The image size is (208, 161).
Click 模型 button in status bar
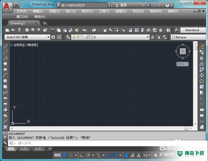57,155
